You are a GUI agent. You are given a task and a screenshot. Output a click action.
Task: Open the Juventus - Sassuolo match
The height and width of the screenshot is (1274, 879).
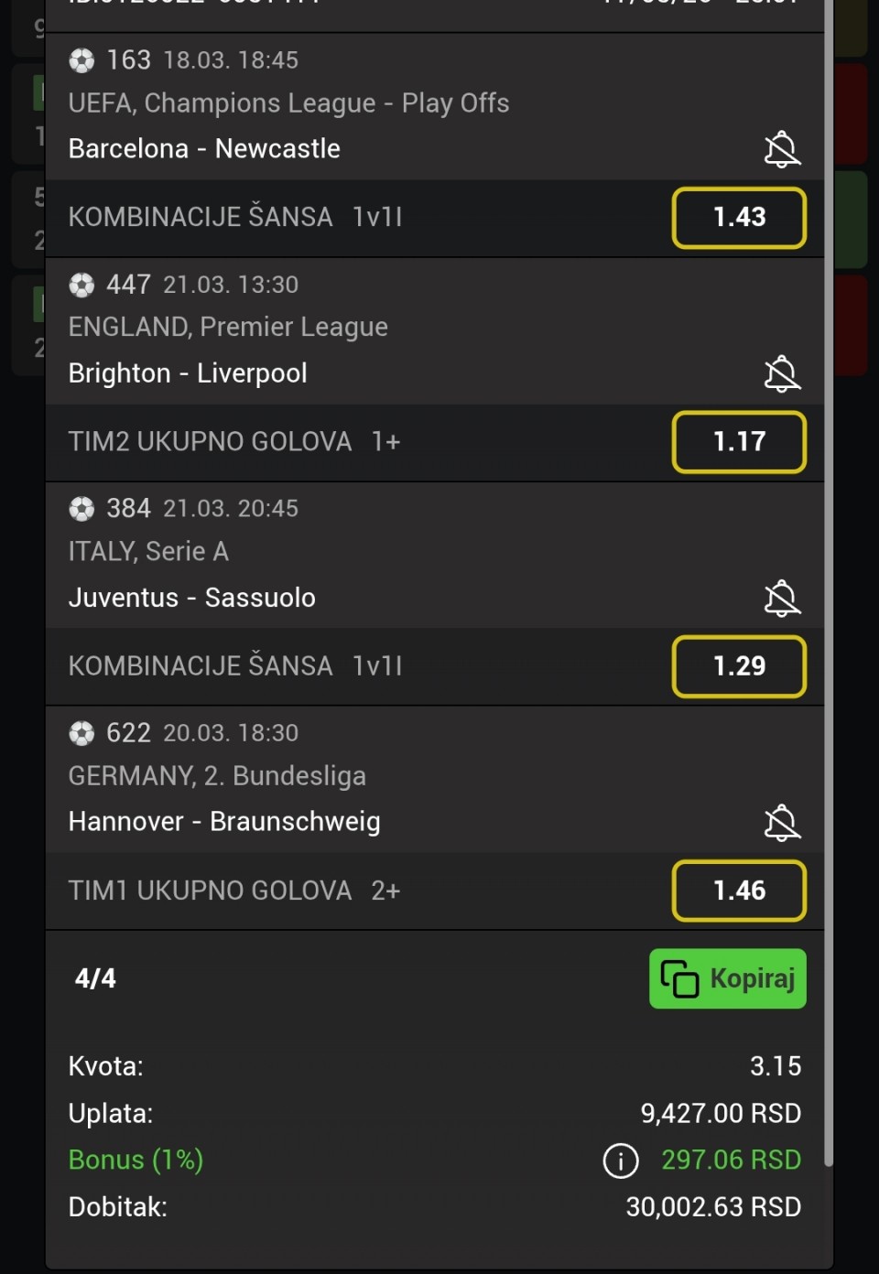192,598
